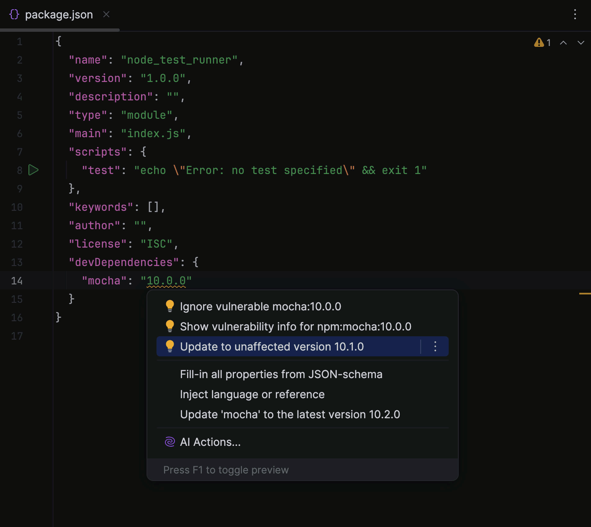This screenshot has height=527, width=591.
Task: Jump to next problem using the down chevron
Action: coord(581,42)
